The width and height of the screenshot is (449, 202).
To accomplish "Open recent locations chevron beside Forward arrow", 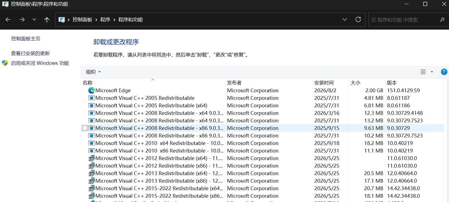I will point(34,20).
